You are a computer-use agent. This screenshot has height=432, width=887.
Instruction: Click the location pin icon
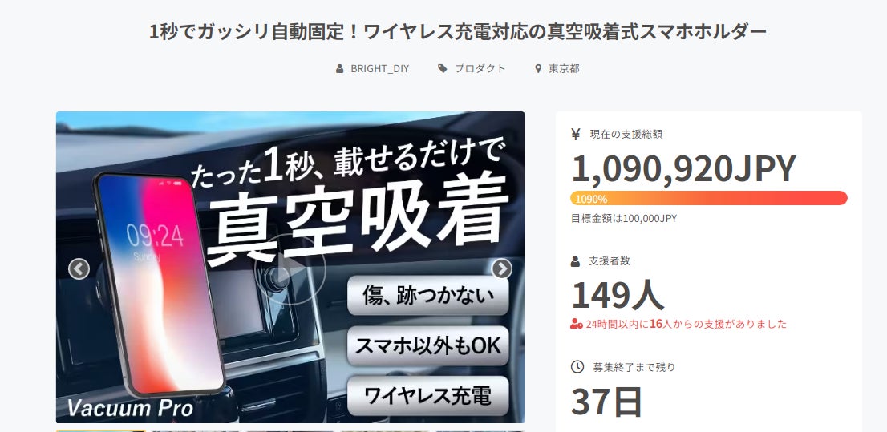point(538,68)
